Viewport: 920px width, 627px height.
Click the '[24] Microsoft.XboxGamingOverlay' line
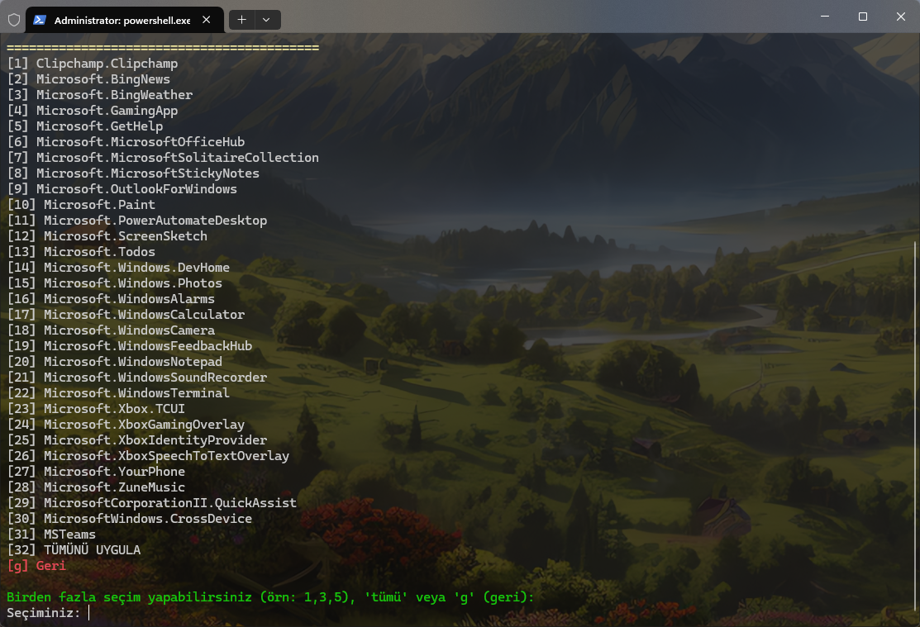click(126, 425)
